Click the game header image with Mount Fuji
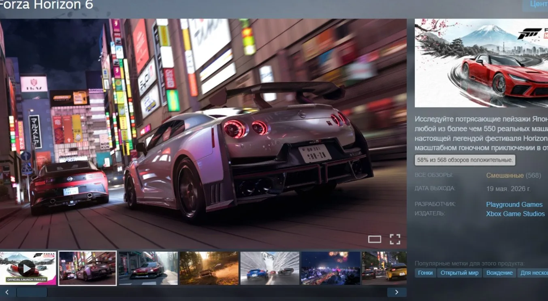 [481, 63]
